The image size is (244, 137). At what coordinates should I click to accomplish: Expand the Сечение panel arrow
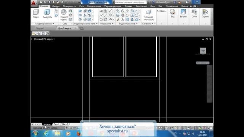(x=152, y=24)
